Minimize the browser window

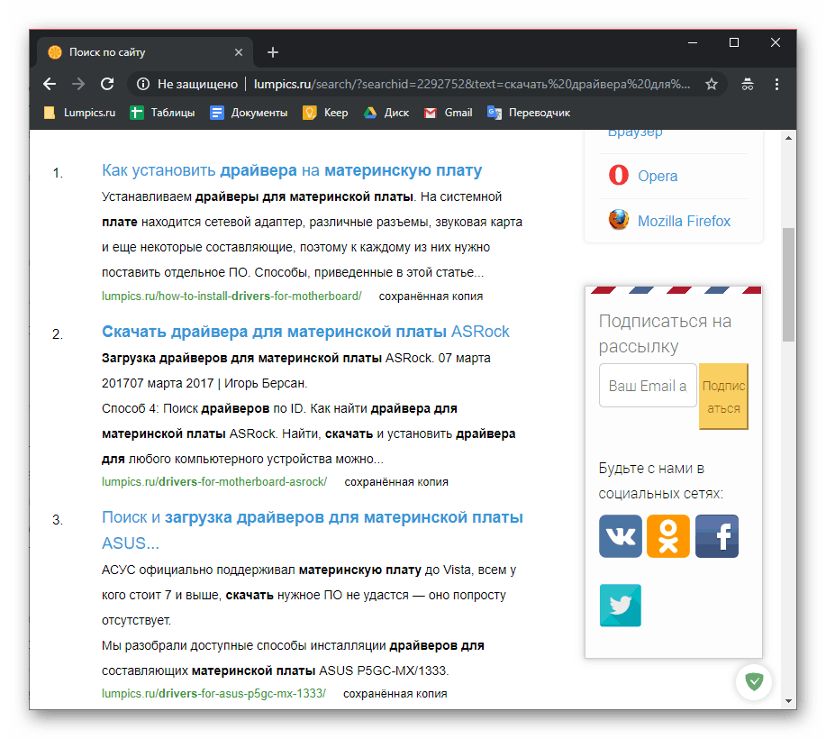693,42
